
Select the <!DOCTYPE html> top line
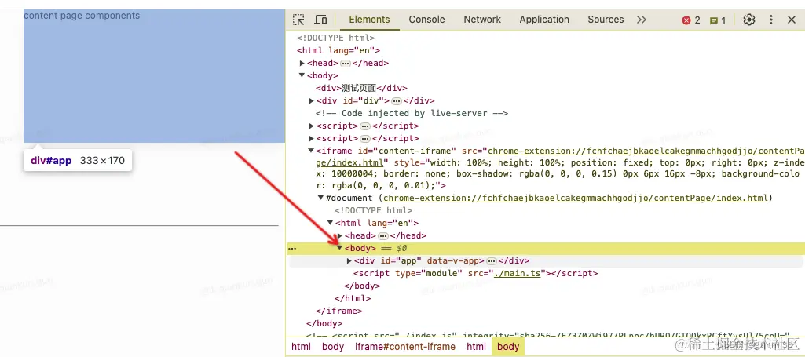pyautogui.click(x=336, y=38)
